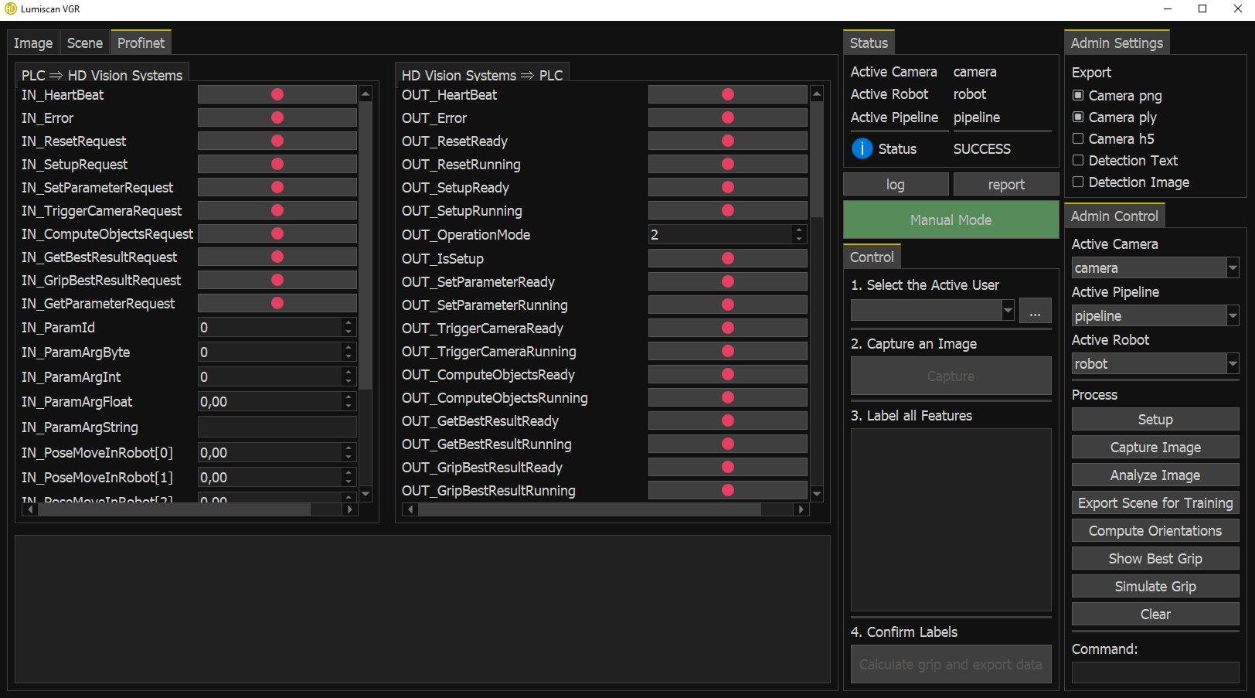Open the report view
This screenshot has width=1255, height=698.
click(x=1006, y=184)
